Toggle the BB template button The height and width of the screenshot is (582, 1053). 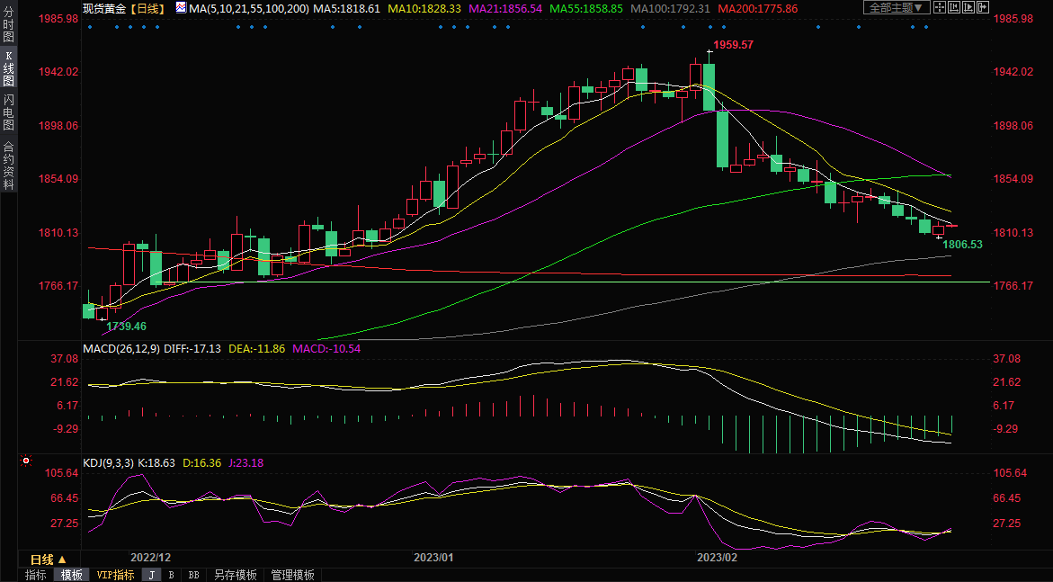193,575
